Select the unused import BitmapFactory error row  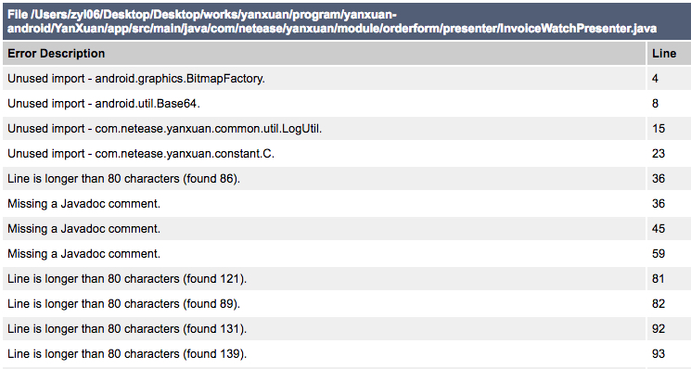coord(347,79)
